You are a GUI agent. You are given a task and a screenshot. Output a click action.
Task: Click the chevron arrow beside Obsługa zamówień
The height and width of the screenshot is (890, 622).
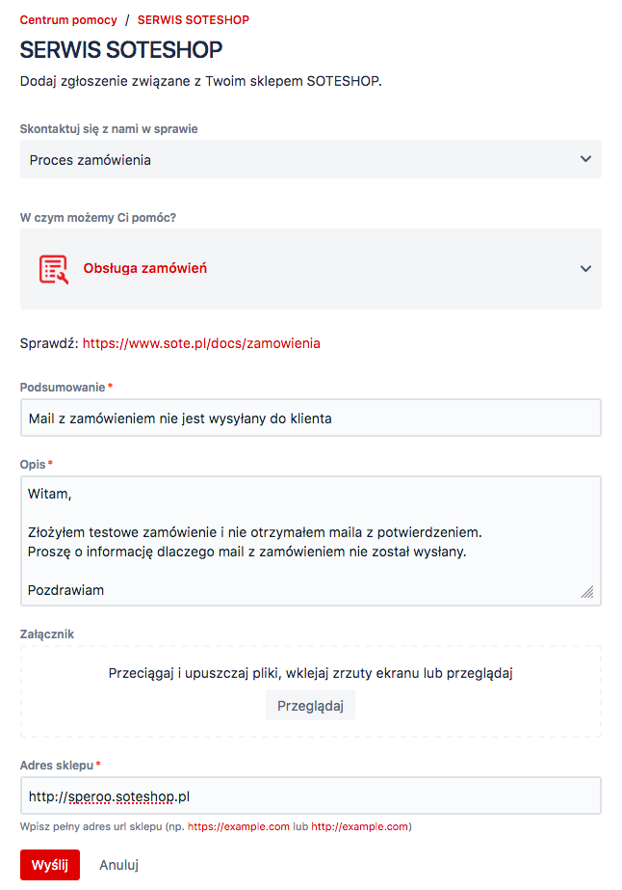(585, 268)
